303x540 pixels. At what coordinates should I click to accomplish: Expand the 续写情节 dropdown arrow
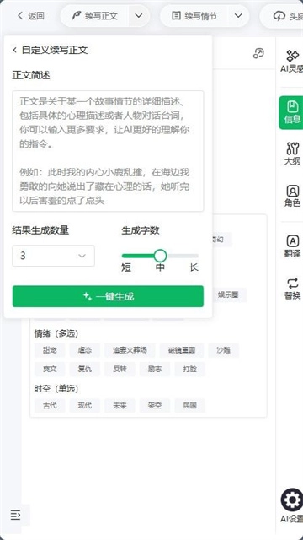(x=238, y=16)
